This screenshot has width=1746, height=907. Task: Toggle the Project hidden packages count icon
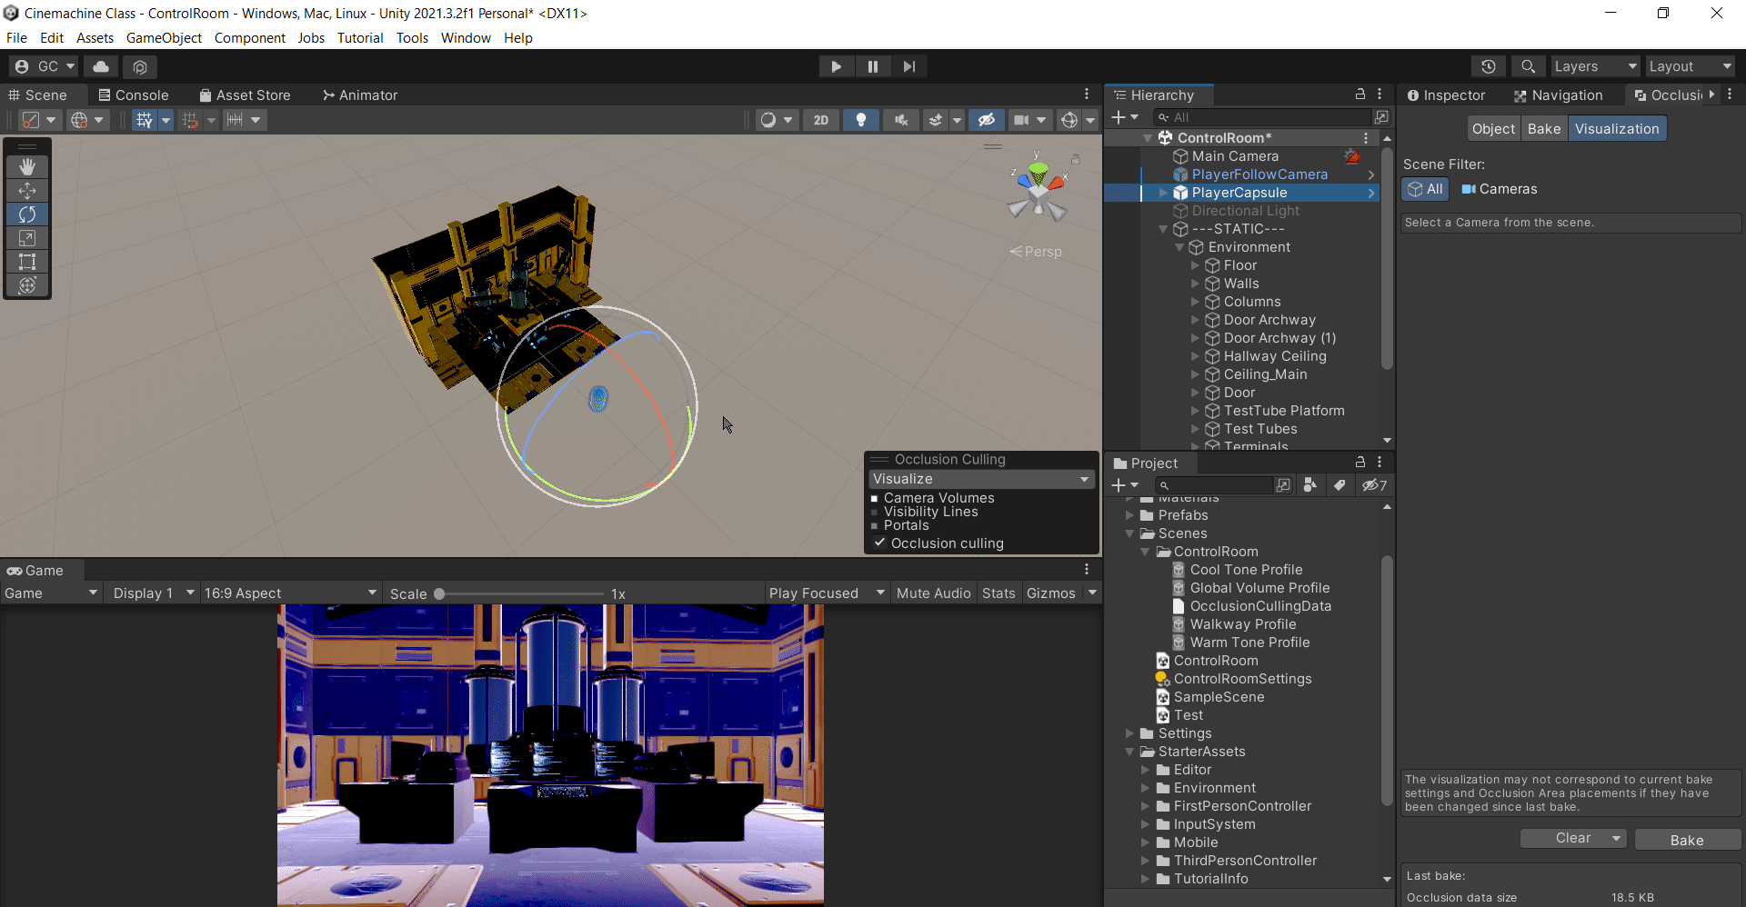click(x=1374, y=485)
